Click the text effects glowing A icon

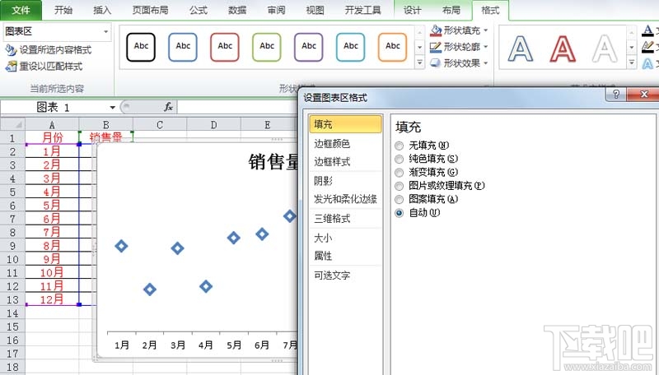(648, 63)
